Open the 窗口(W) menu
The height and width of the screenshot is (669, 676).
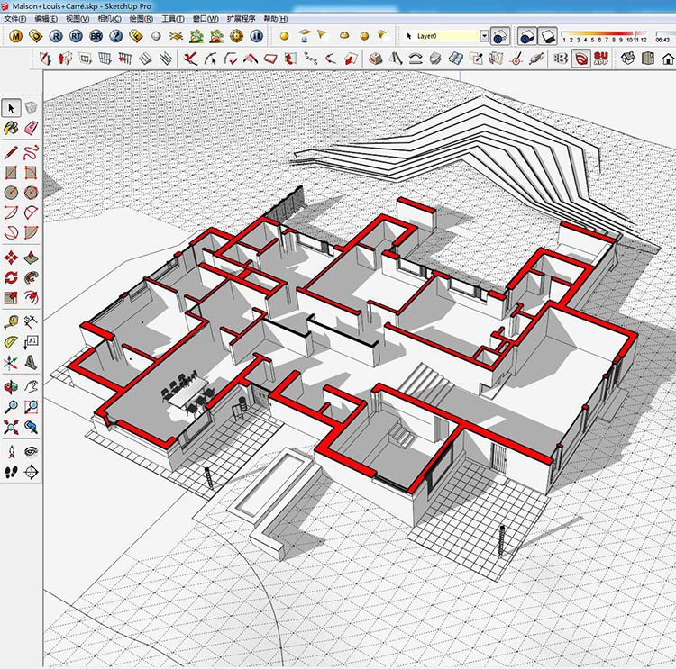[206, 19]
